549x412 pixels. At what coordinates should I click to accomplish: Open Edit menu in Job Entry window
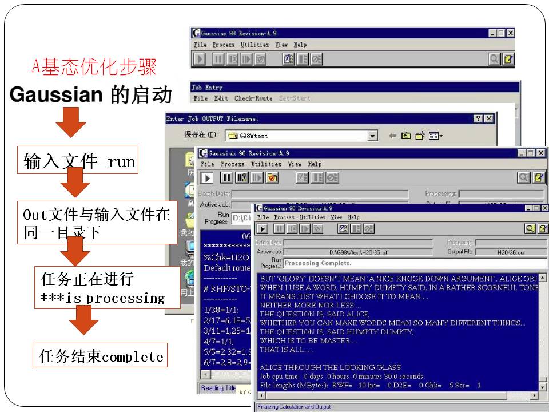point(221,98)
